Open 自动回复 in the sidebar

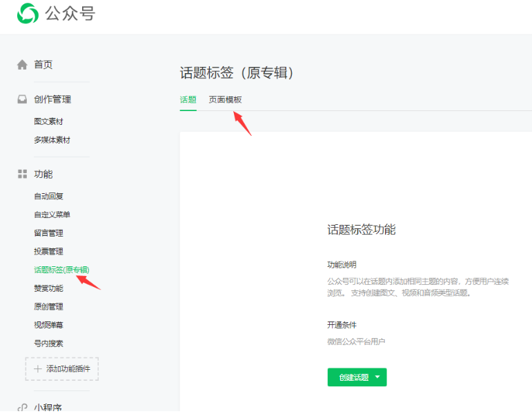[x=48, y=196]
